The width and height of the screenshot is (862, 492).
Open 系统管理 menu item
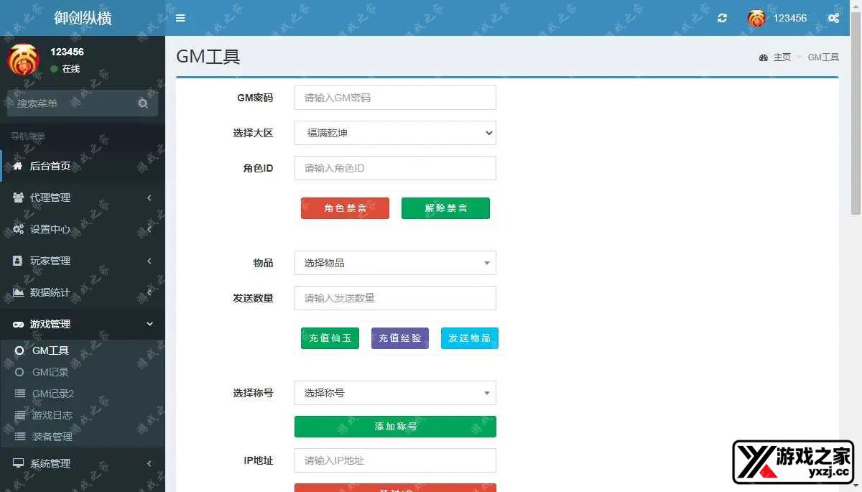tap(83, 463)
